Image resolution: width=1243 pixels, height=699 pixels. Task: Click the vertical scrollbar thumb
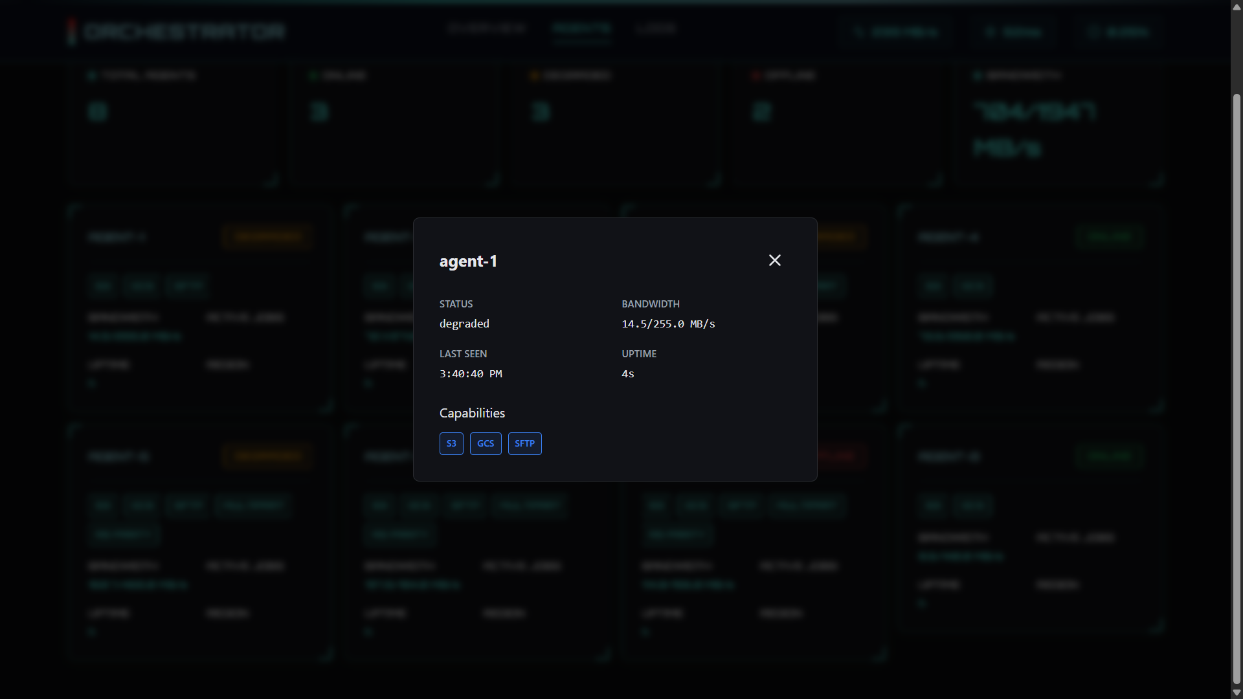[x=1237, y=388]
